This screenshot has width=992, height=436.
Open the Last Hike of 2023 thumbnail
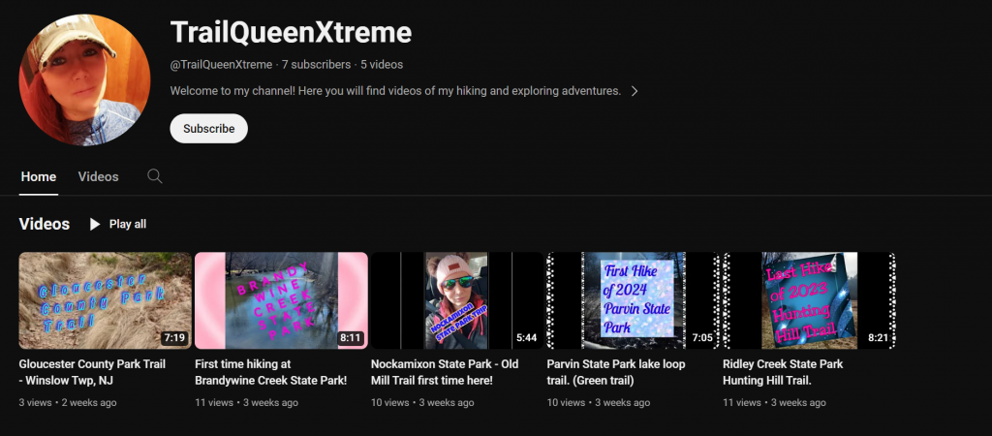tap(809, 300)
